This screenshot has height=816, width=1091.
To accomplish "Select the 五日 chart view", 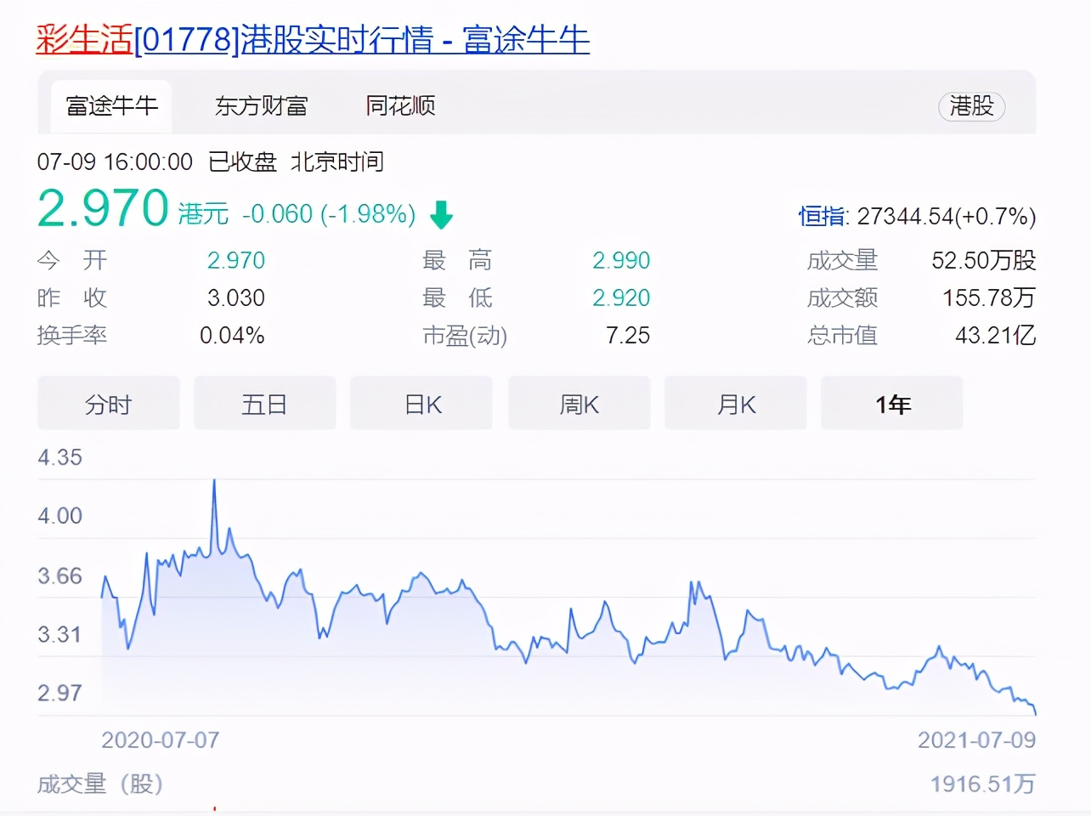I will (x=264, y=404).
